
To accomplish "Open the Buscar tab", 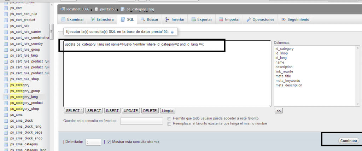I will tap(150, 19).
